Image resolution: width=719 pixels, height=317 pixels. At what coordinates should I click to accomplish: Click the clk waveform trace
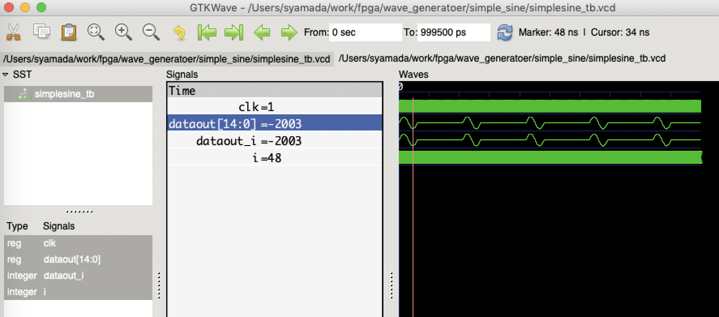550,106
